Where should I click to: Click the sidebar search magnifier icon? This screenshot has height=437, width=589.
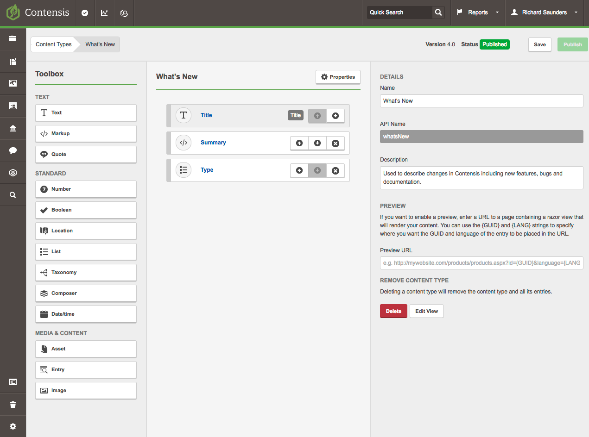(13, 195)
